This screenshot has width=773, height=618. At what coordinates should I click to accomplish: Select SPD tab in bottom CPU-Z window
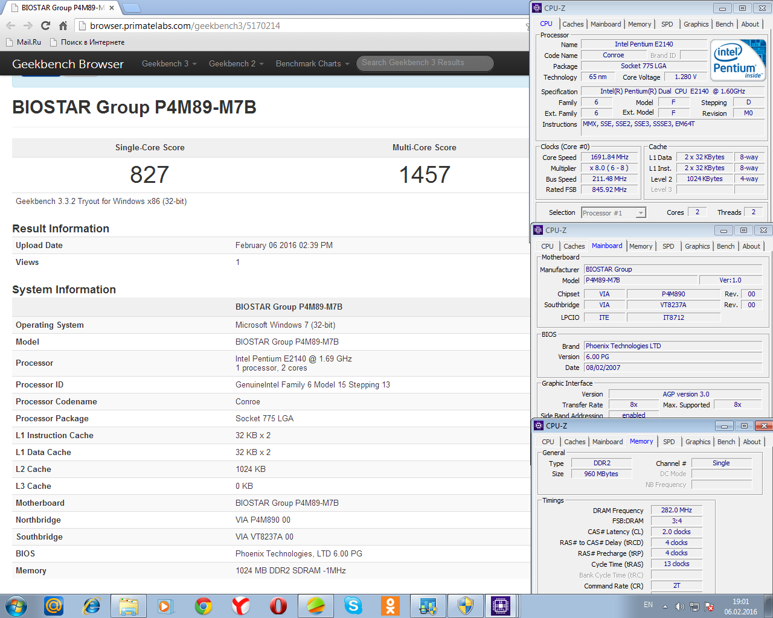point(669,442)
